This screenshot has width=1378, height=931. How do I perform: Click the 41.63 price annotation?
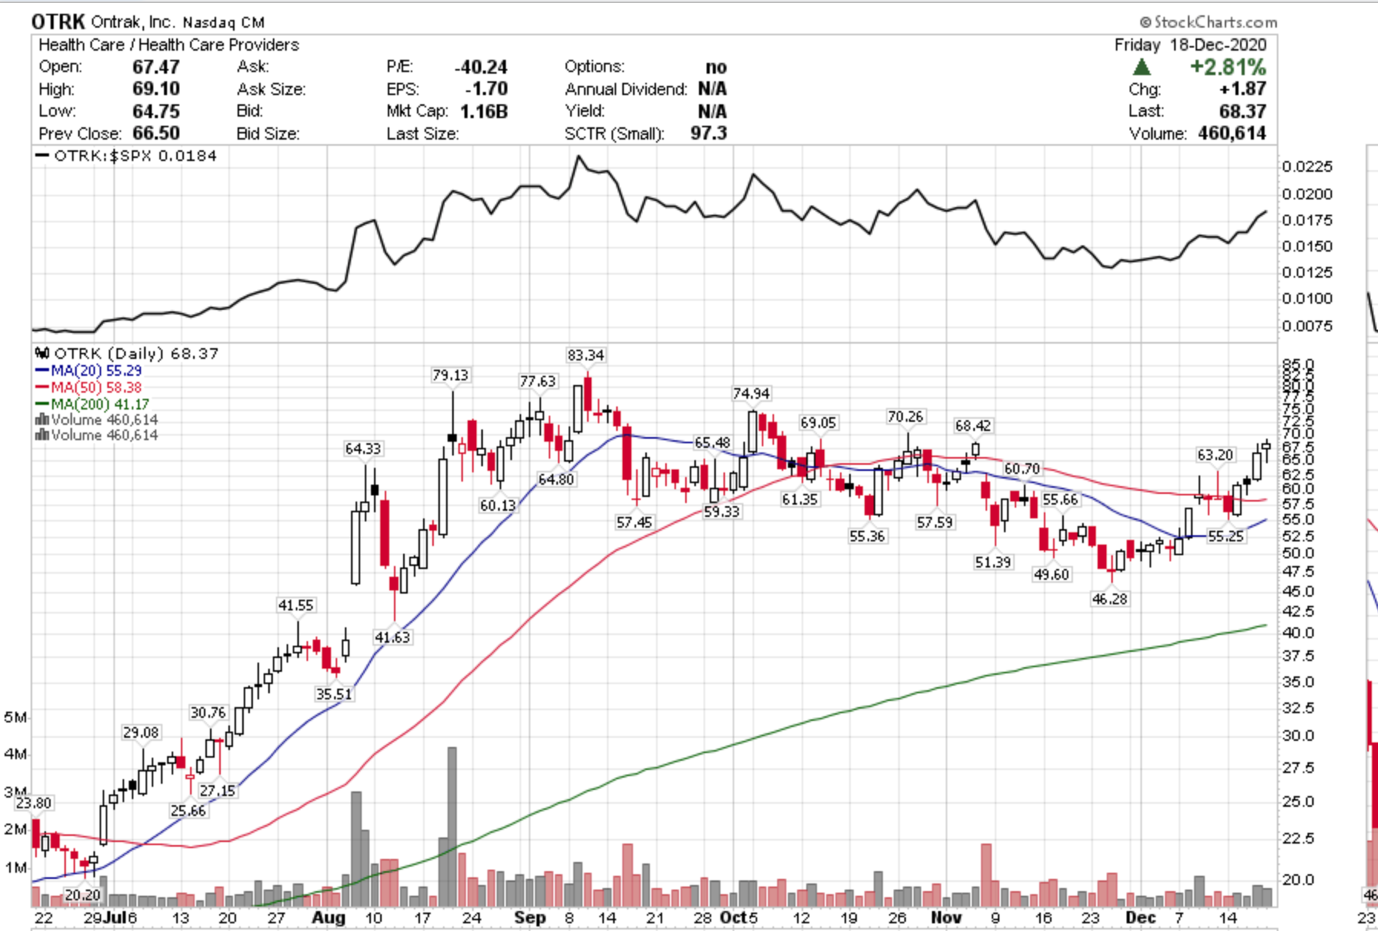coord(392,637)
